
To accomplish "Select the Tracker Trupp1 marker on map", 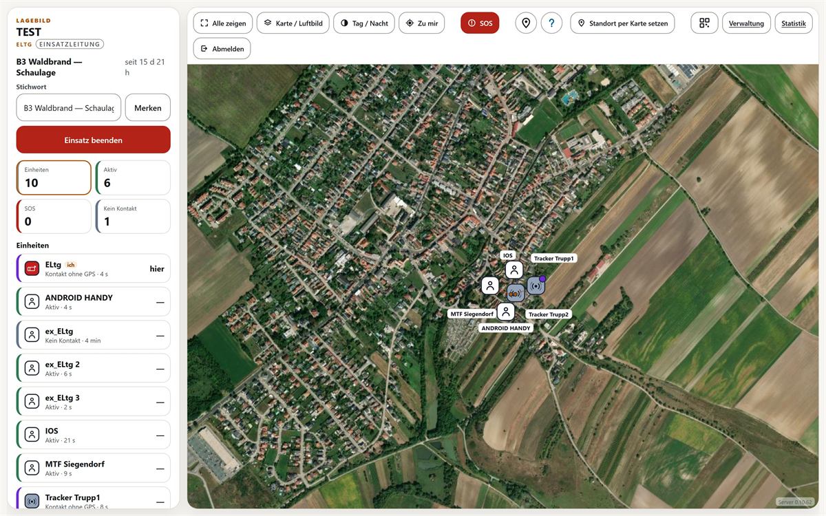I will 536,285.
